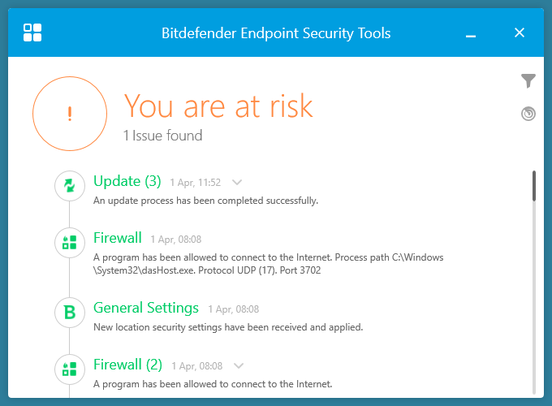552x406 pixels.
Task: Click the event list scrollbar thumb
Action: pyautogui.click(x=534, y=185)
